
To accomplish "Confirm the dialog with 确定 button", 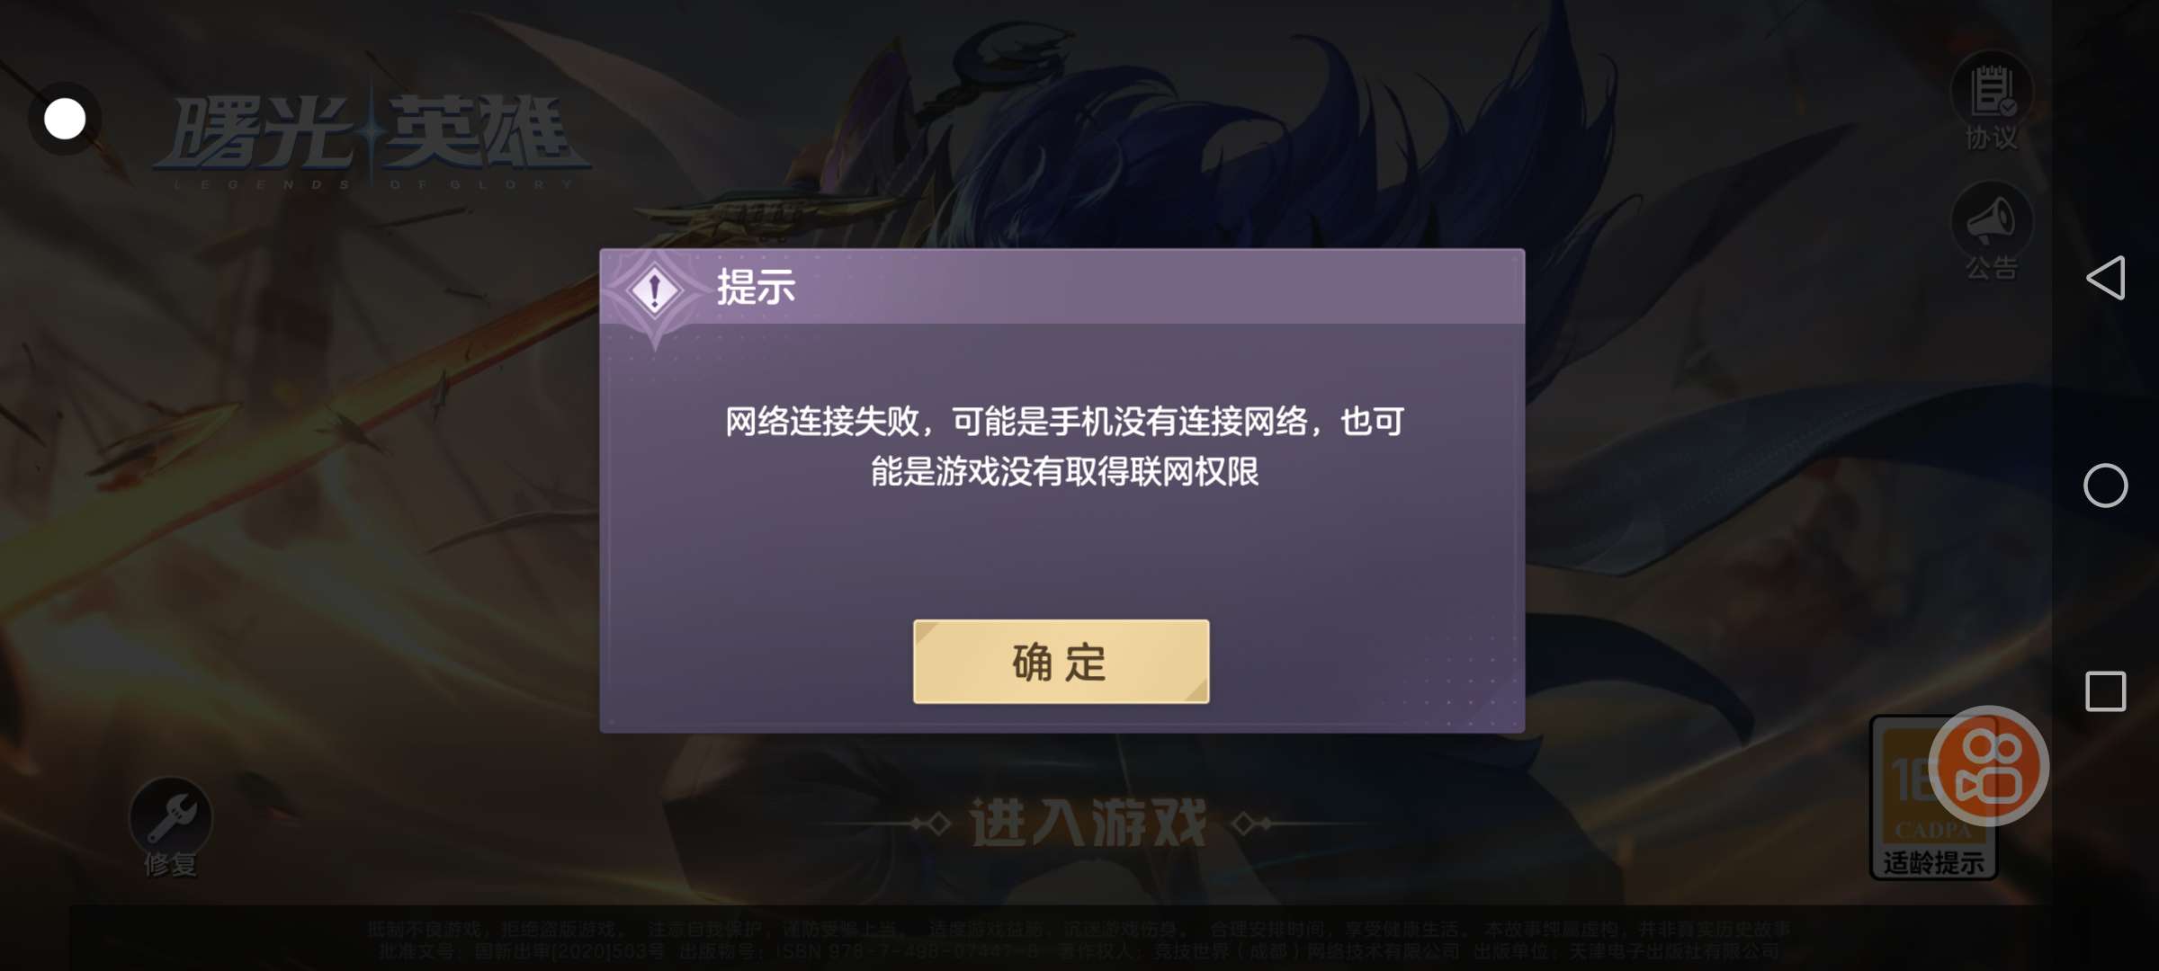I will pyautogui.click(x=1061, y=662).
